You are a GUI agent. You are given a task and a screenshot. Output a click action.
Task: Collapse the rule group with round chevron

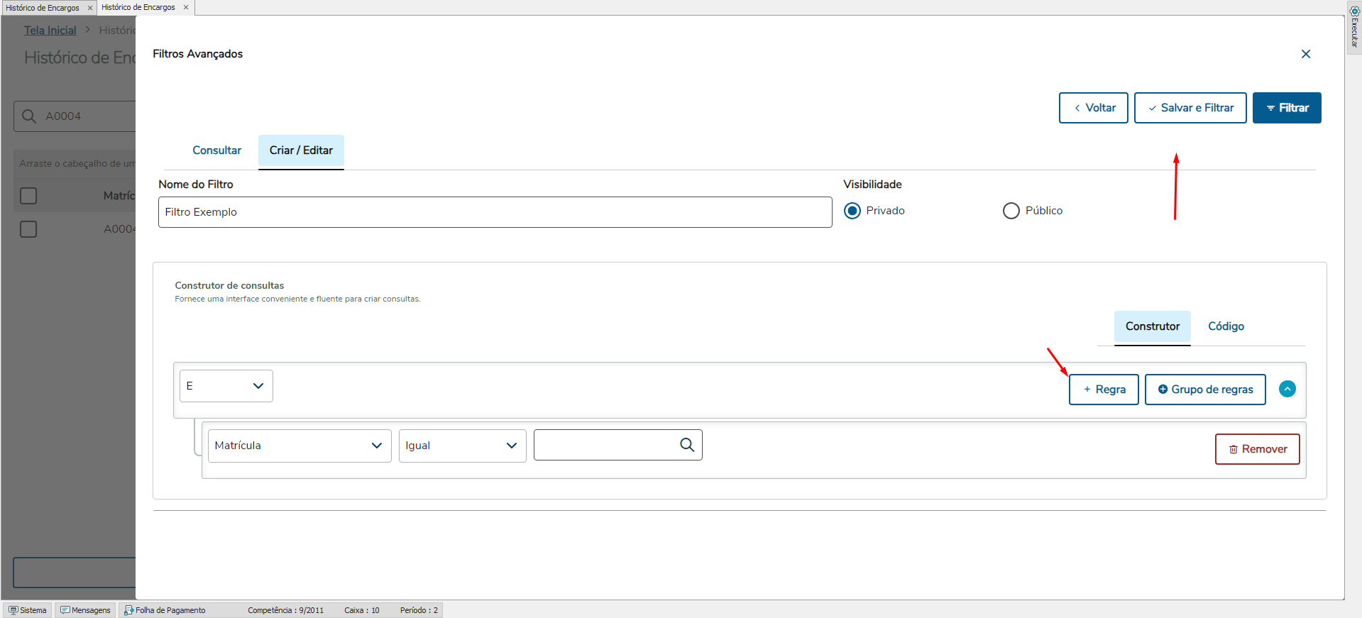1287,389
